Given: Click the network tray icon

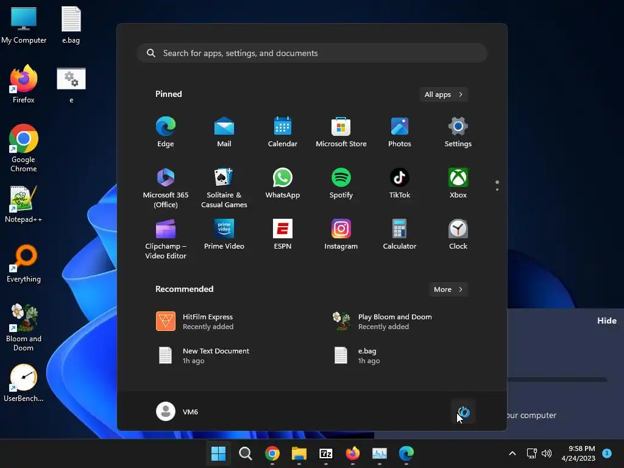Looking at the screenshot, I should pyautogui.click(x=531, y=453).
